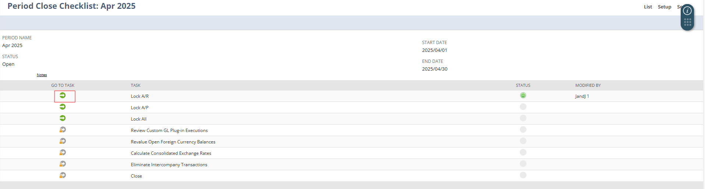Click the locked arrow icon for the Close task
The image size is (705, 189).
point(63,175)
